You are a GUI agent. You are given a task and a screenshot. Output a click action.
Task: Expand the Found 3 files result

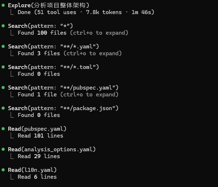(70, 53)
